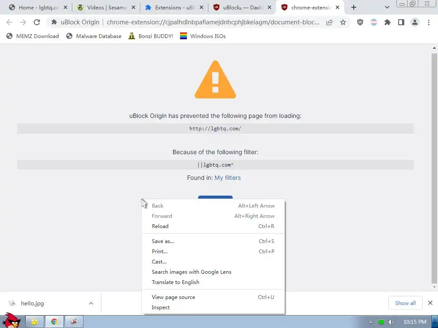The image size is (438, 328).
Task: Open the Extensions puzzle-piece menu
Action: click(x=388, y=22)
